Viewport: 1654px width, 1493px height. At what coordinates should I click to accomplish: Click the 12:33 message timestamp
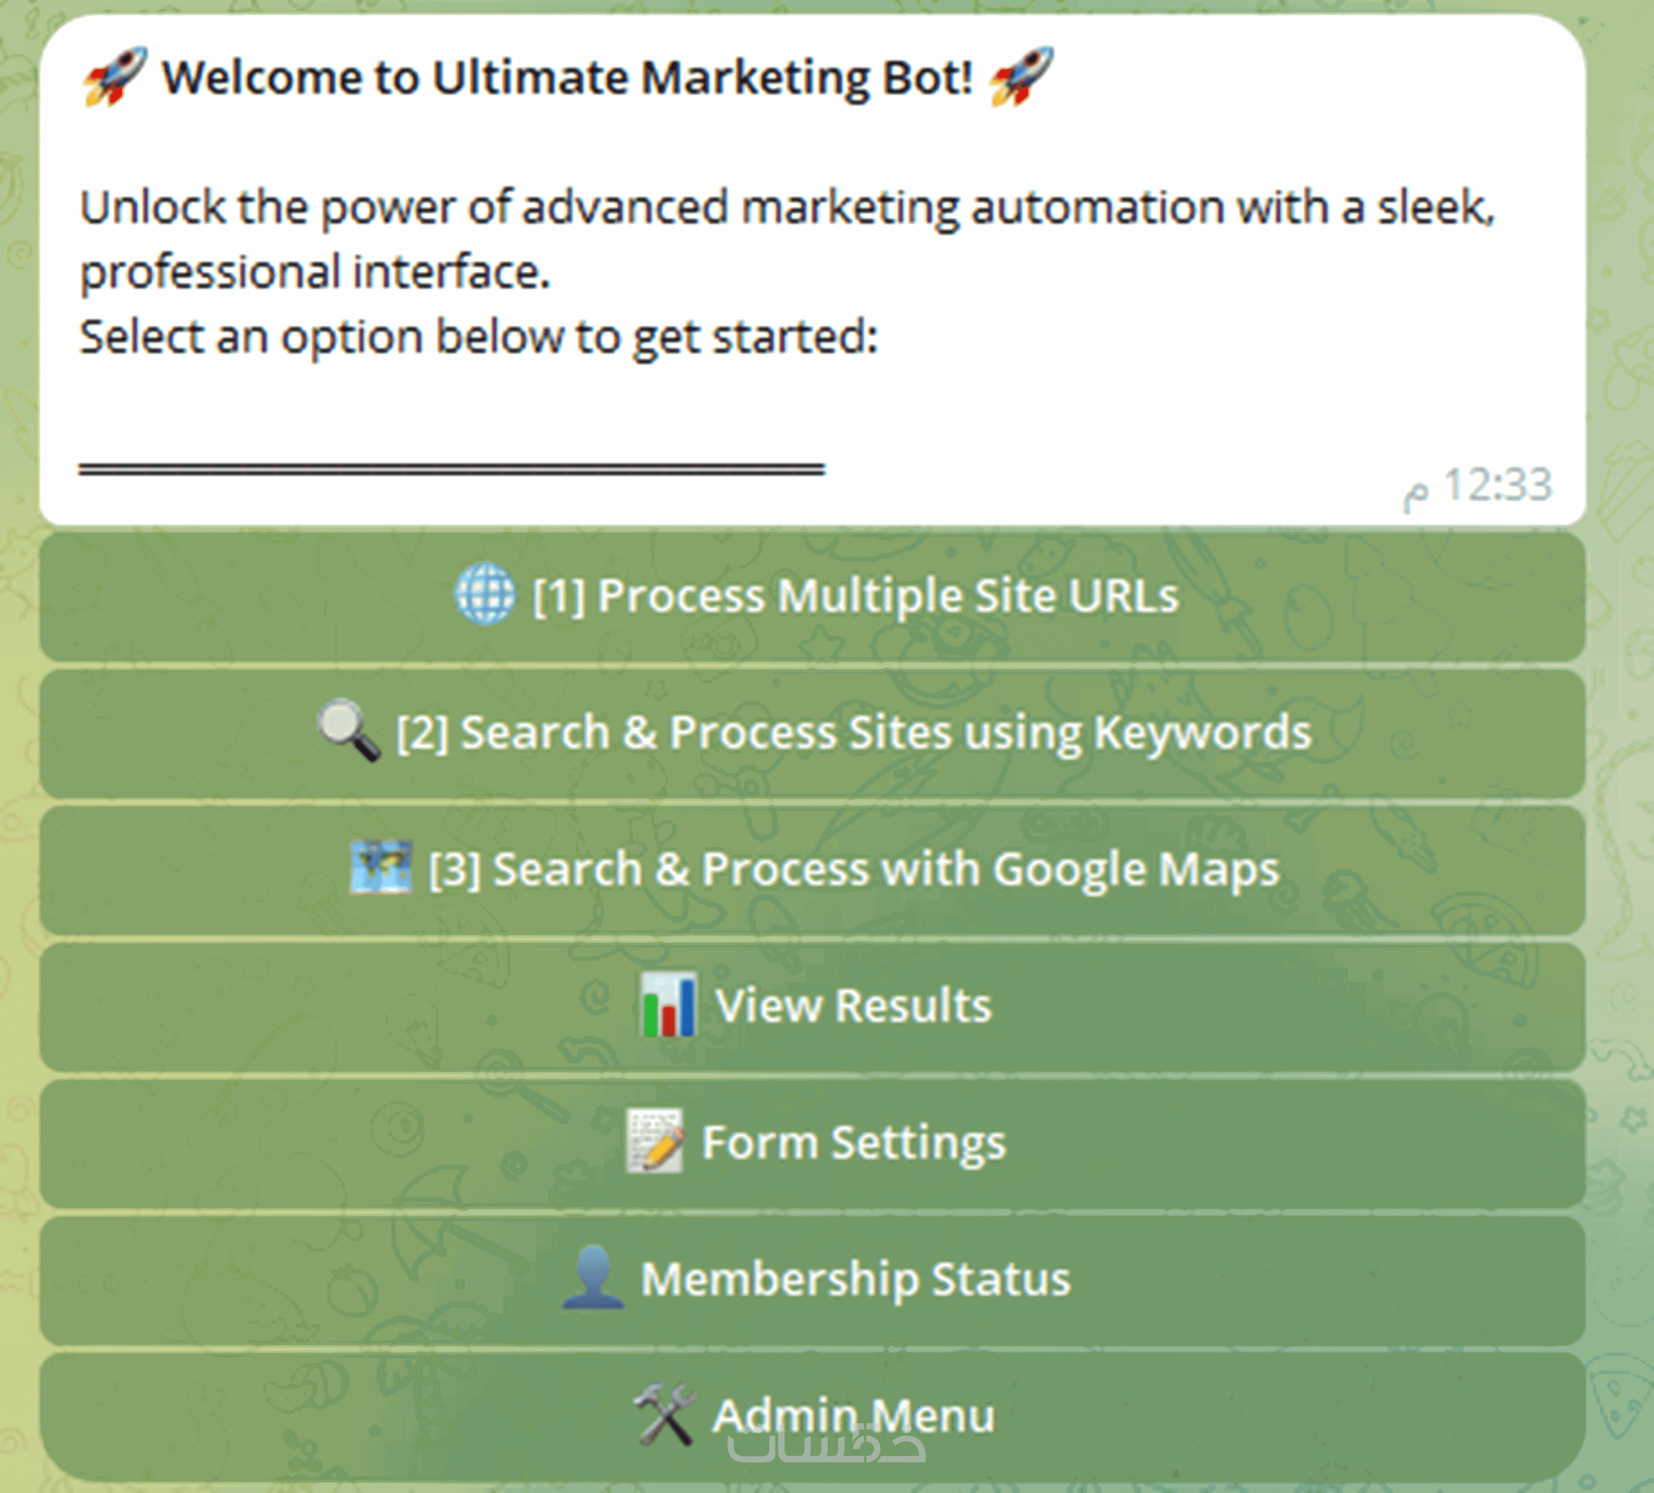[x=1478, y=486]
